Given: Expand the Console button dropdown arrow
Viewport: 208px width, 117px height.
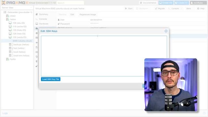Looking at the screenshot, I should (181, 8).
